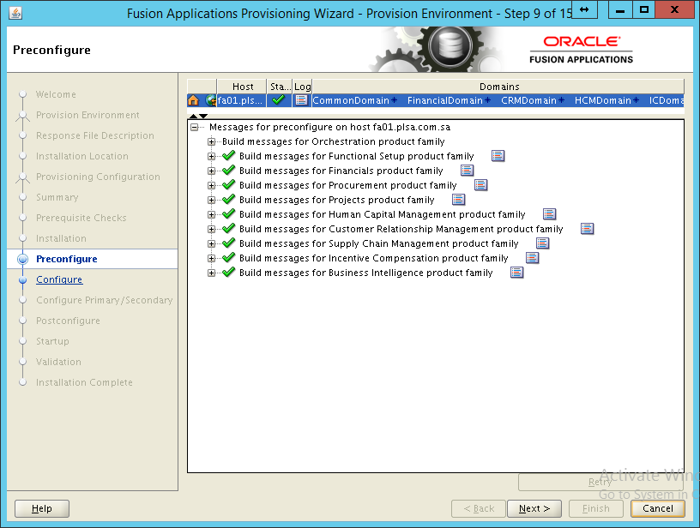This screenshot has height=528, width=700.
Task: Click FinancialDomain in host row
Action: [x=444, y=100]
